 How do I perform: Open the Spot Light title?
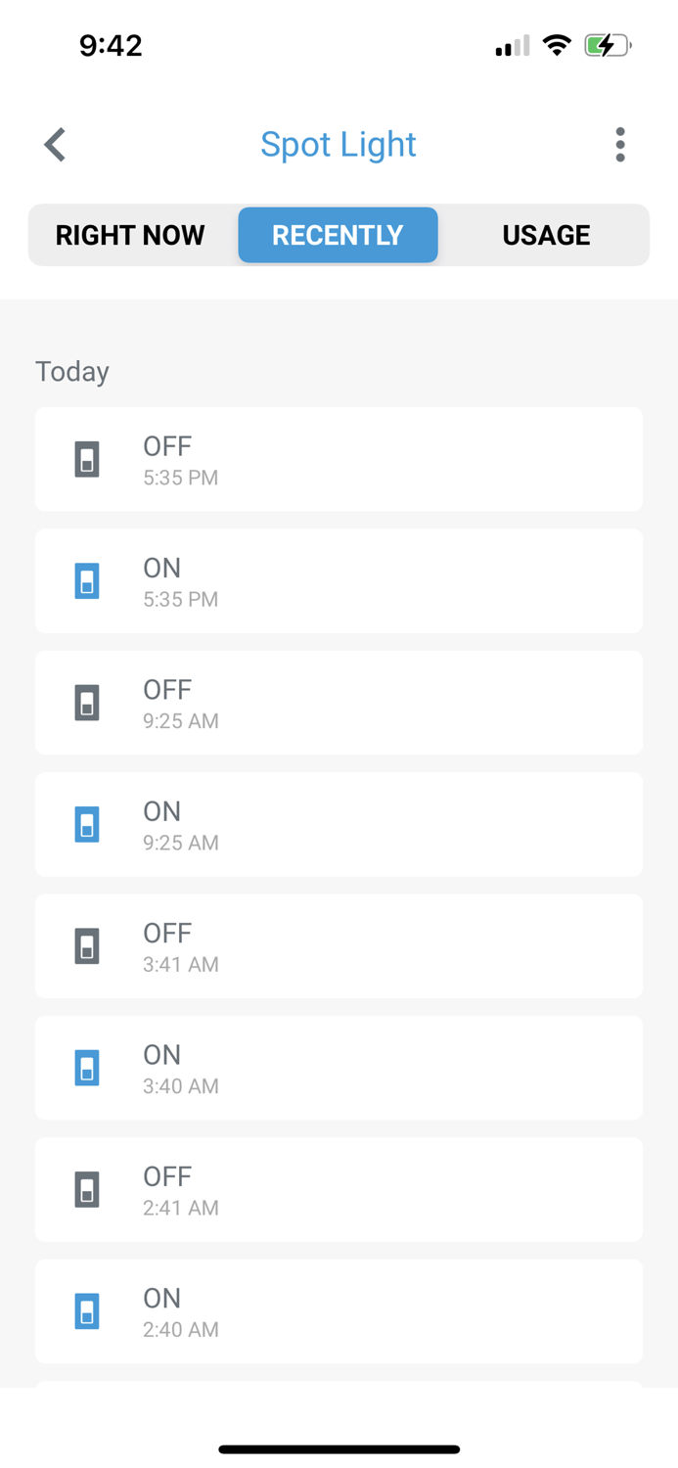pyautogui.click(x=338, y=144)
